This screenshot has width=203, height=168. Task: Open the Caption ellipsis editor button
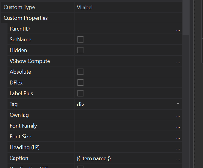pyautogui.click(x=178, y=158)
